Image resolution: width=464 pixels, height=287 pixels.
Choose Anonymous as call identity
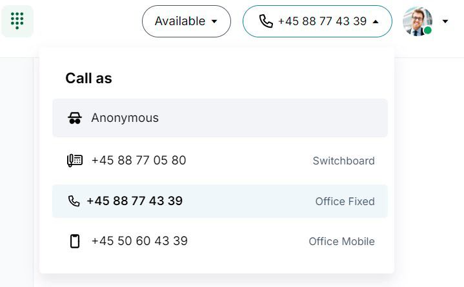[x=220, y=118]
